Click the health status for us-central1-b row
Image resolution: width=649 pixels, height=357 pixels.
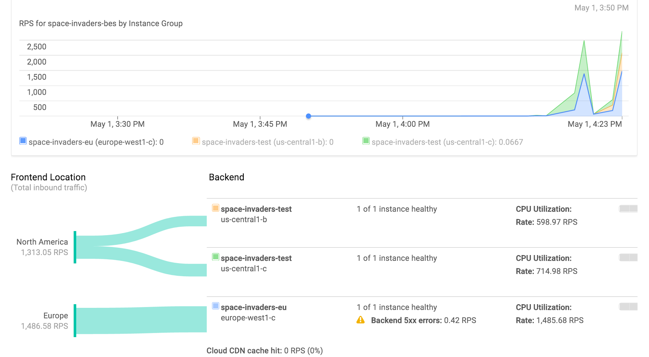click(x=397, y=209)
